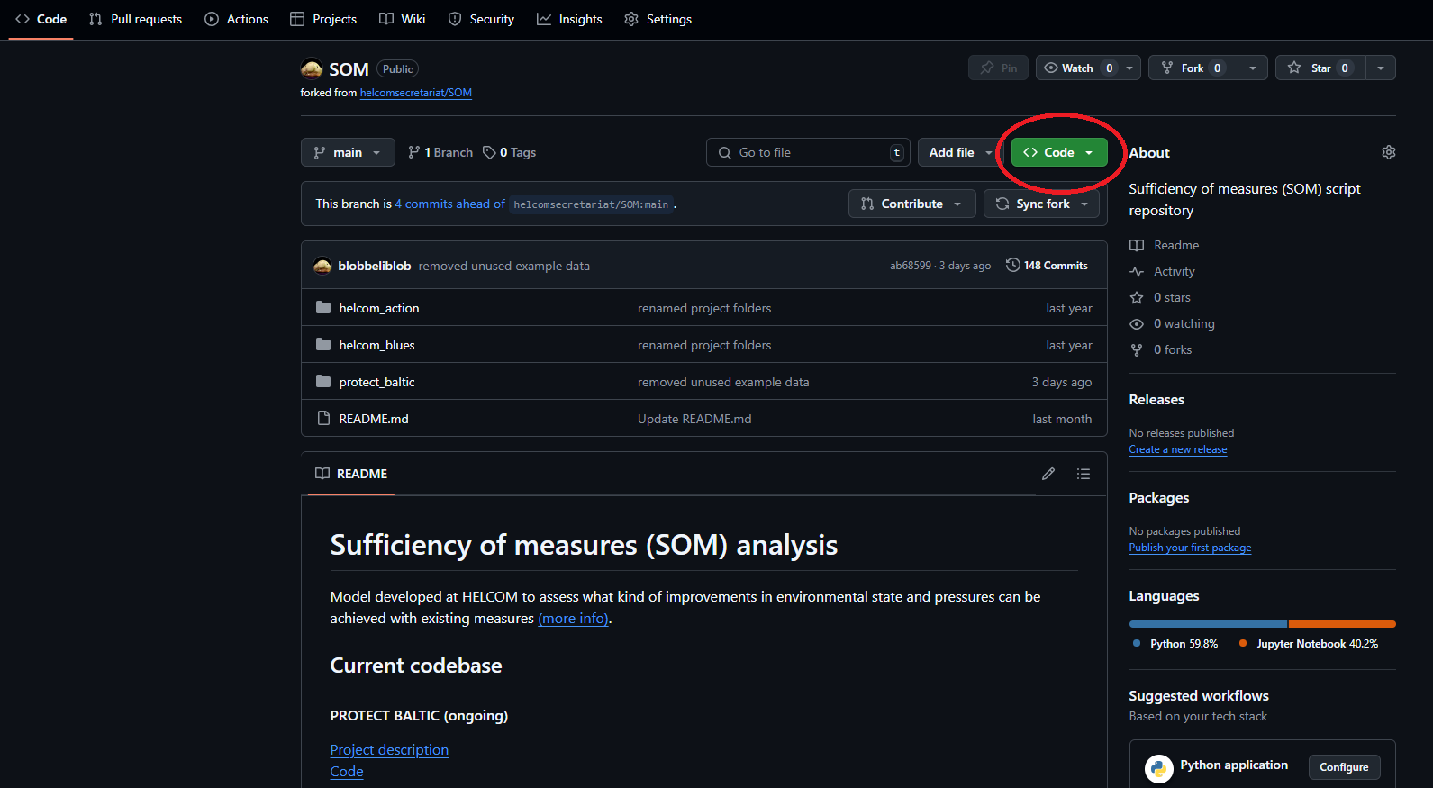1433x788 pixels.
Task: Focus the Go to file search field
Action: pos(808,152)
